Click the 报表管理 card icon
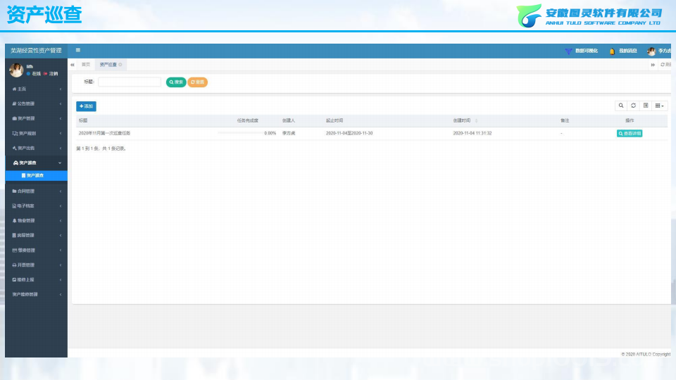The image size is (676, 380). pos(14,251)
